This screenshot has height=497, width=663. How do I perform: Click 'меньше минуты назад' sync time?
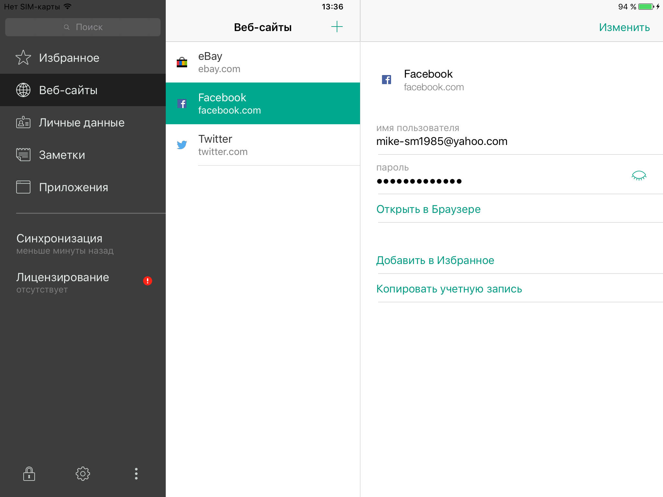(65, 251)
